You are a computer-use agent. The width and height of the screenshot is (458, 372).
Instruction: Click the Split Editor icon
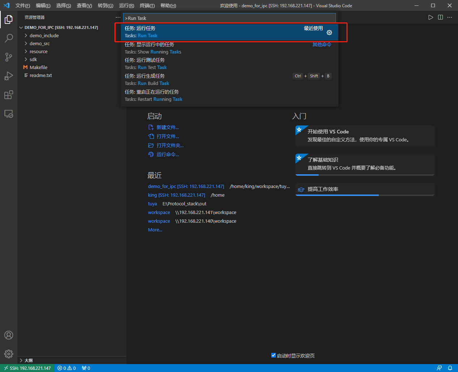coord(440,17)
